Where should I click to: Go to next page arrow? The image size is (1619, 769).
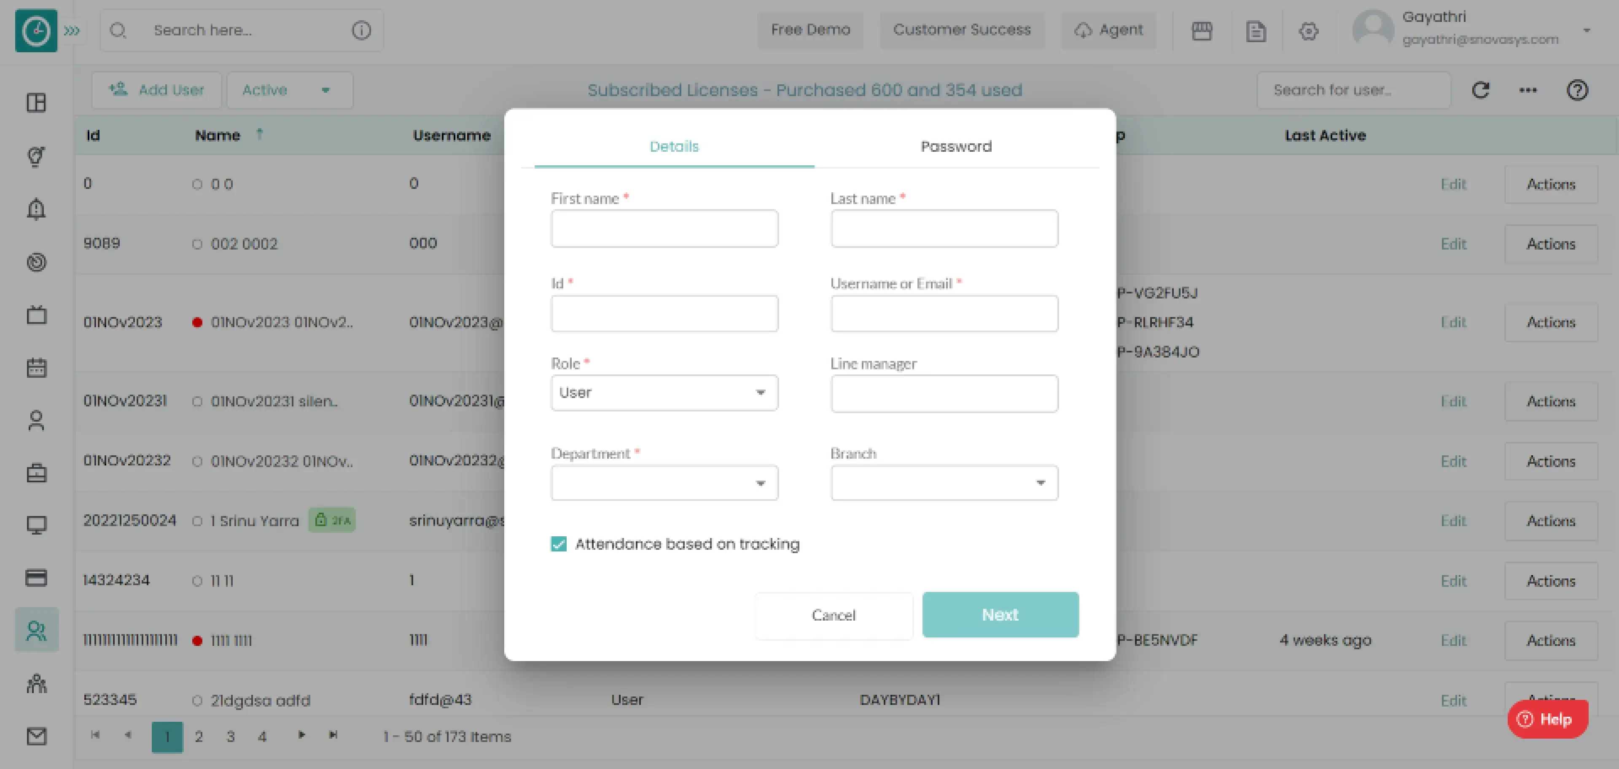(x=301, y=735)
